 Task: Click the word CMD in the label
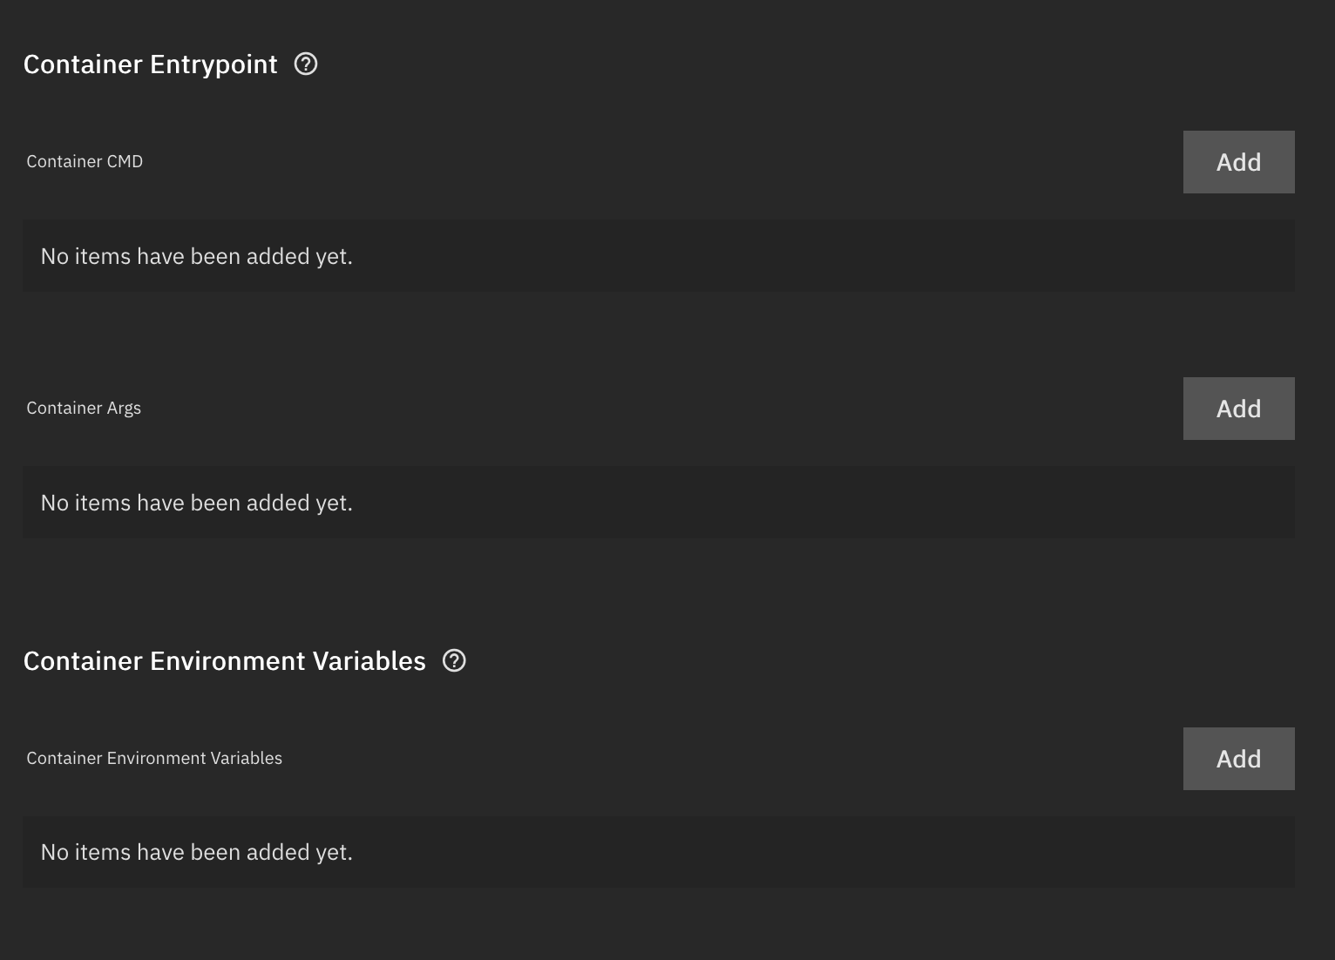click(x=125, y=161)
